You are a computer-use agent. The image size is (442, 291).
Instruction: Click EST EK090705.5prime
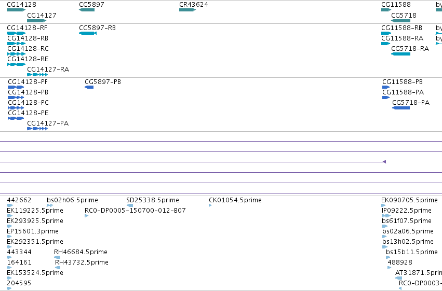pos(383,205)
